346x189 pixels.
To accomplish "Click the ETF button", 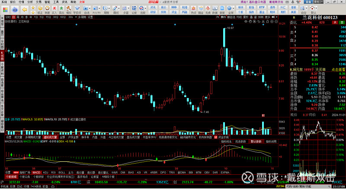I will coord(262,7).
